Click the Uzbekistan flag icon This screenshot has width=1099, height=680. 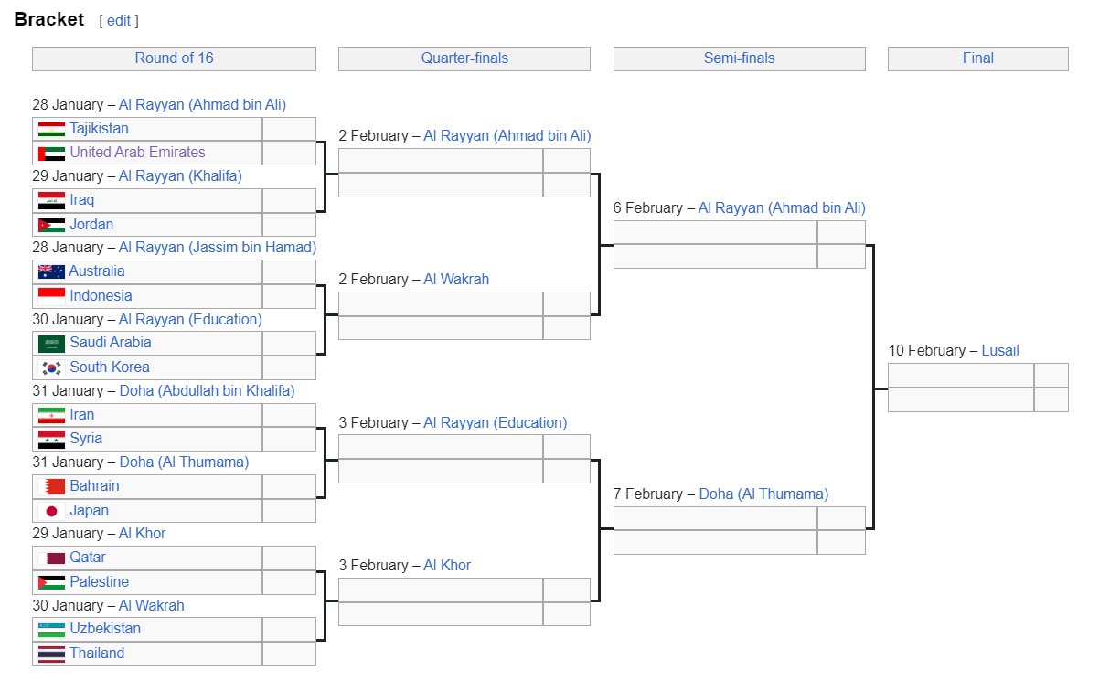pyautogui.click(x=51, y=629)
